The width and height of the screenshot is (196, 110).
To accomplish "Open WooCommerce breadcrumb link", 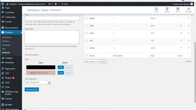I will (x=33, y=10).
